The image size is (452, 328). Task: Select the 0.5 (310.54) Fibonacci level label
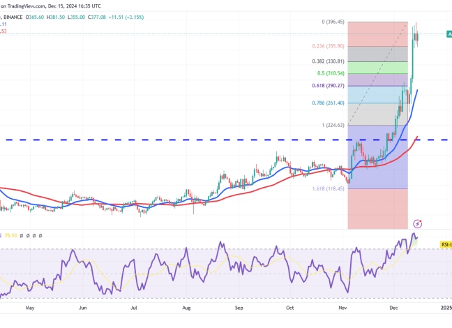tap(333, 73)
